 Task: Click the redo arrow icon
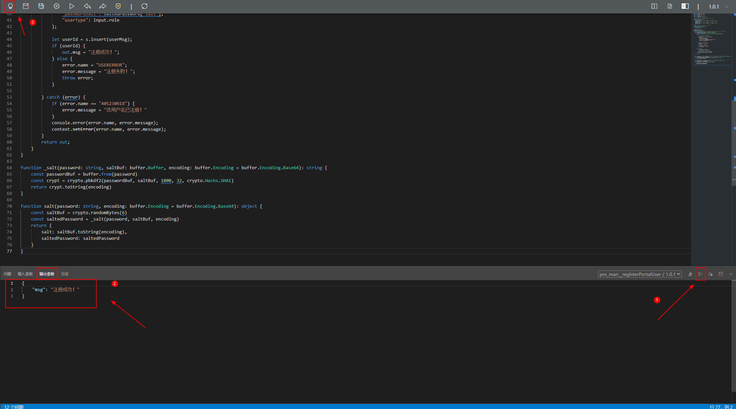(x=103, y=6)
